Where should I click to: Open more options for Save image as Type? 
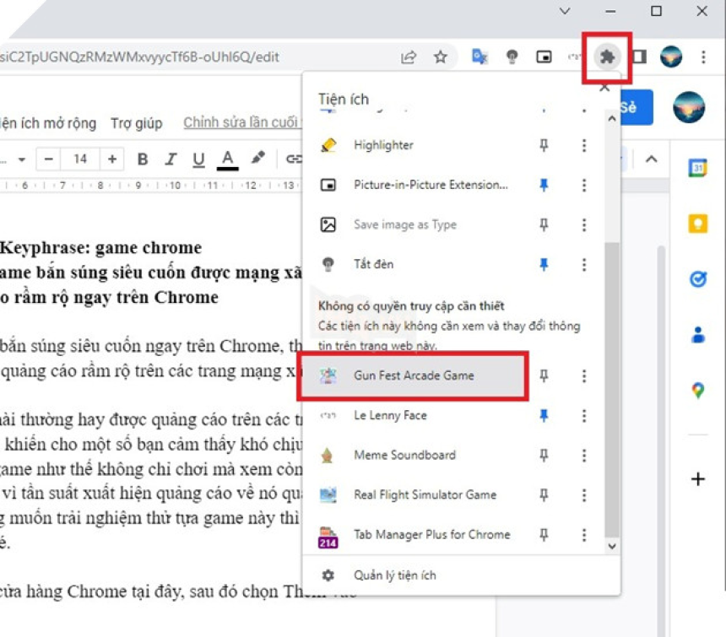[584, 224]
